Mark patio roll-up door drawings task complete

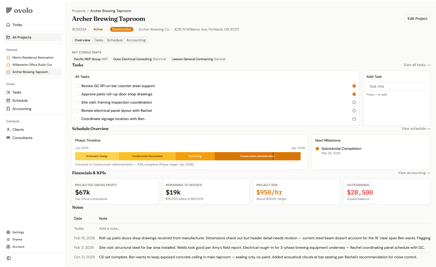point(77,94)
